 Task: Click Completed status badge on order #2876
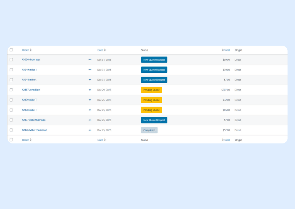[149, 130]
